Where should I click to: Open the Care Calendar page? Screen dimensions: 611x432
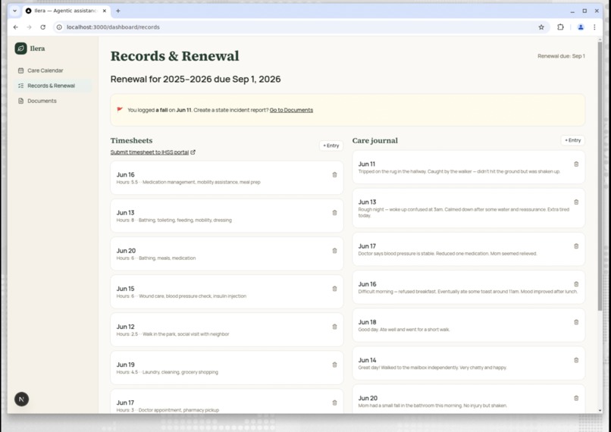coord(52,70)
